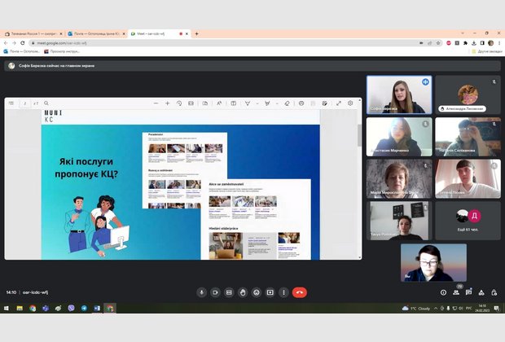Viewport: 505px width, 342px height.
Task: Open the Просмотр инструк... bookmark
Action: (62, 51)
